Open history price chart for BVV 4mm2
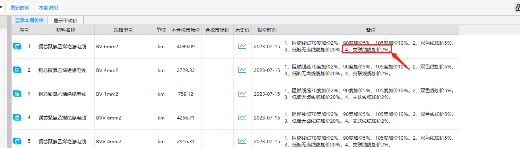This screenshot has width=520, height=148. (x=242, y=141)
